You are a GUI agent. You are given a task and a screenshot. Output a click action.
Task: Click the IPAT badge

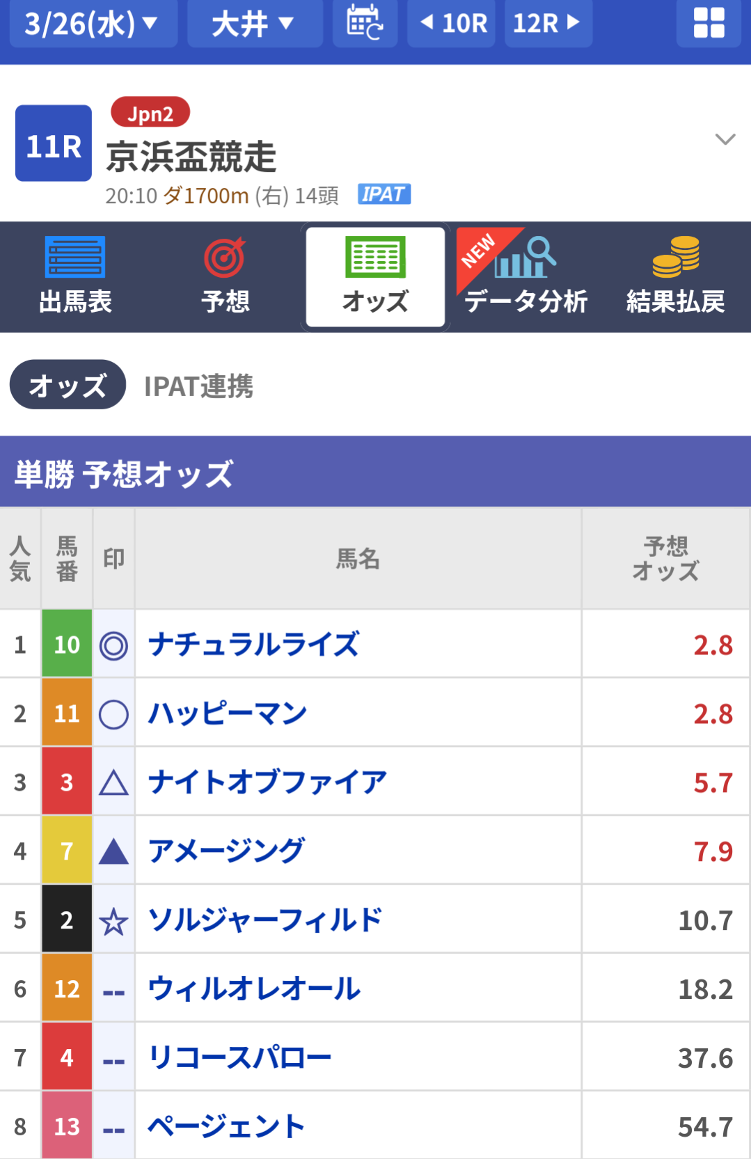(x=384, y=194)
